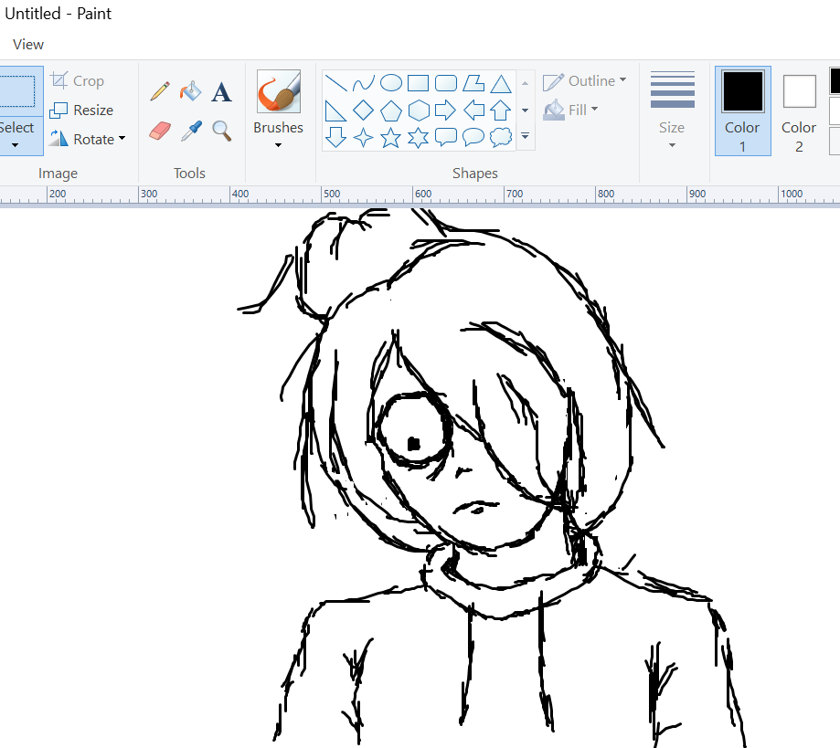Activate the Magnifier tool

tap(221, 131)
